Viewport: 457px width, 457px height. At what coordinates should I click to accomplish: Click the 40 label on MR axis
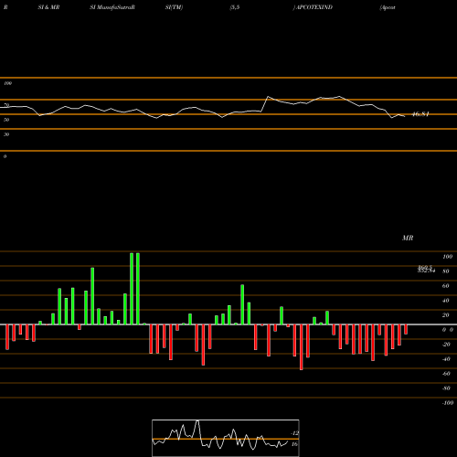tap(446, 301)
